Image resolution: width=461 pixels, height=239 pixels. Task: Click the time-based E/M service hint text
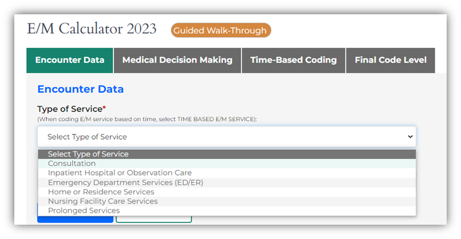tap(147, 119)
